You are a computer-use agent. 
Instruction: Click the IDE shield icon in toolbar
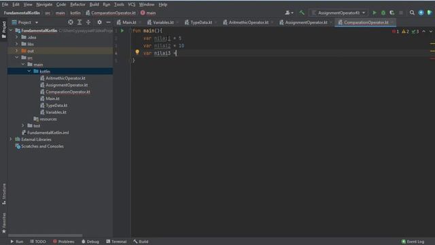tap(430, 13)
